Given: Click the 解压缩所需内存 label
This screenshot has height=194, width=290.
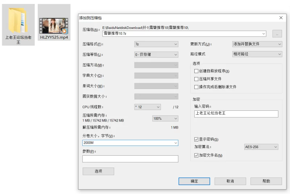Looking at the screenshot, I should point(96,127).
